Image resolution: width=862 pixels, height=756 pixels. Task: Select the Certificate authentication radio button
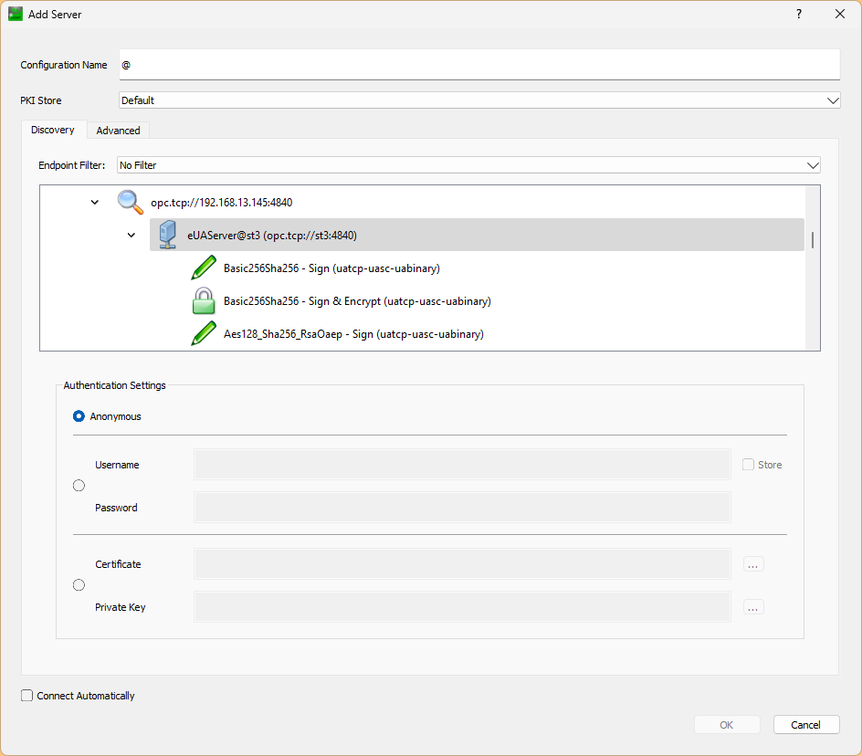pyautogui.click(x=79, y=585)
